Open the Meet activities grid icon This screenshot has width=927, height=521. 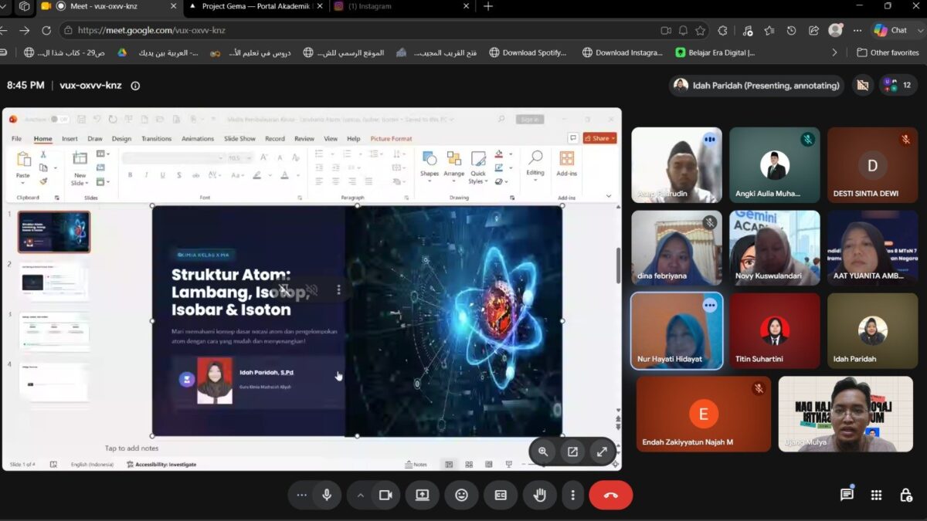pyautogui.click(x=876, y=495)
